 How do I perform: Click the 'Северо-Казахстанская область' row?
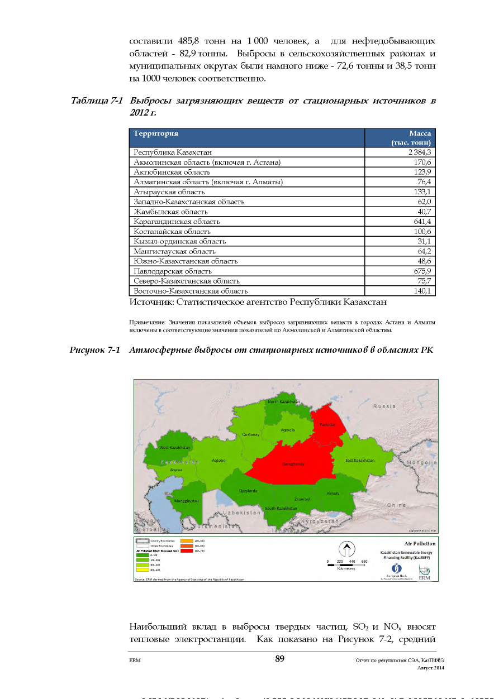pyautogui.click(x=282, y=281)
